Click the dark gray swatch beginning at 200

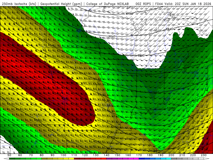point(174,159)
